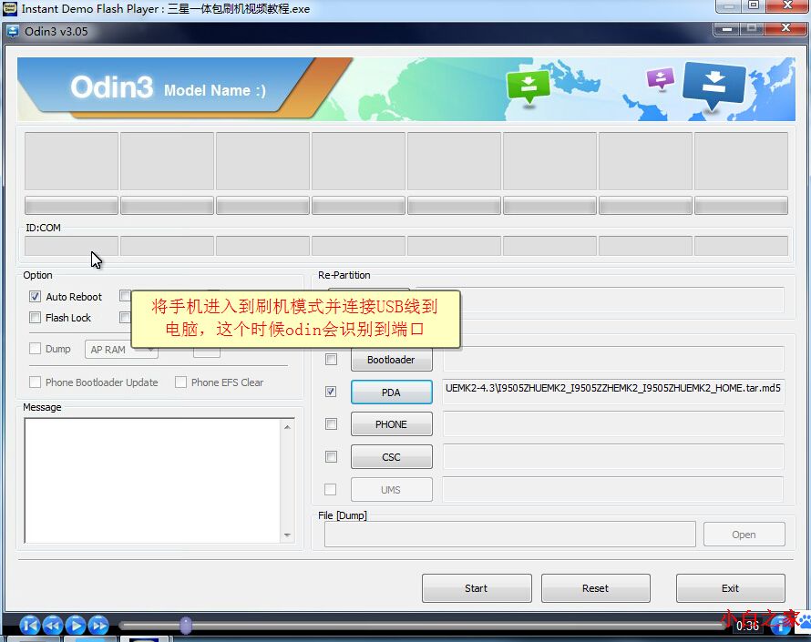The width and height of the screenshot is (811, 642).
Task: Move the video seek slider handle
Action: click(186, 626)
